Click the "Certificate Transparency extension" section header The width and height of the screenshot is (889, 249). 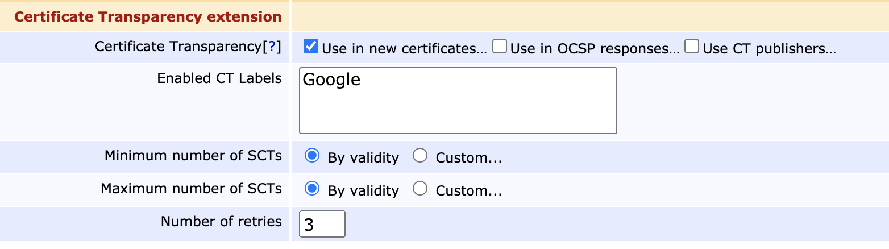coord(148,17)
